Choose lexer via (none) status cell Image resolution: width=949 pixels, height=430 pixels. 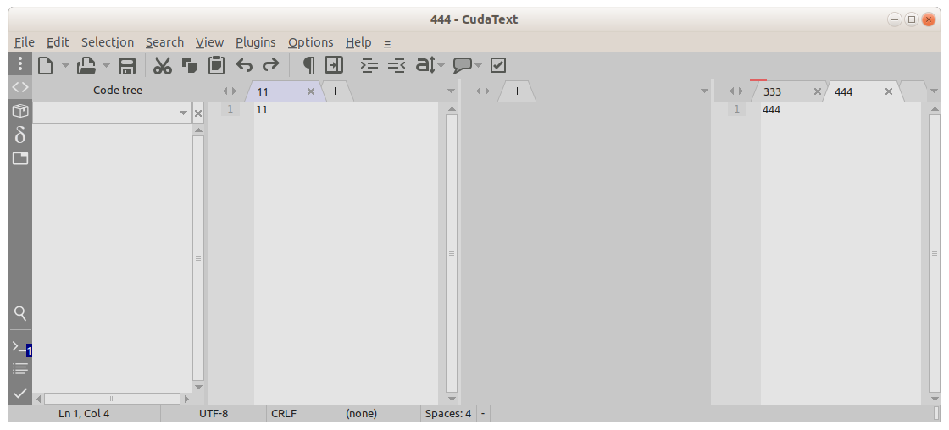point(361,414)
